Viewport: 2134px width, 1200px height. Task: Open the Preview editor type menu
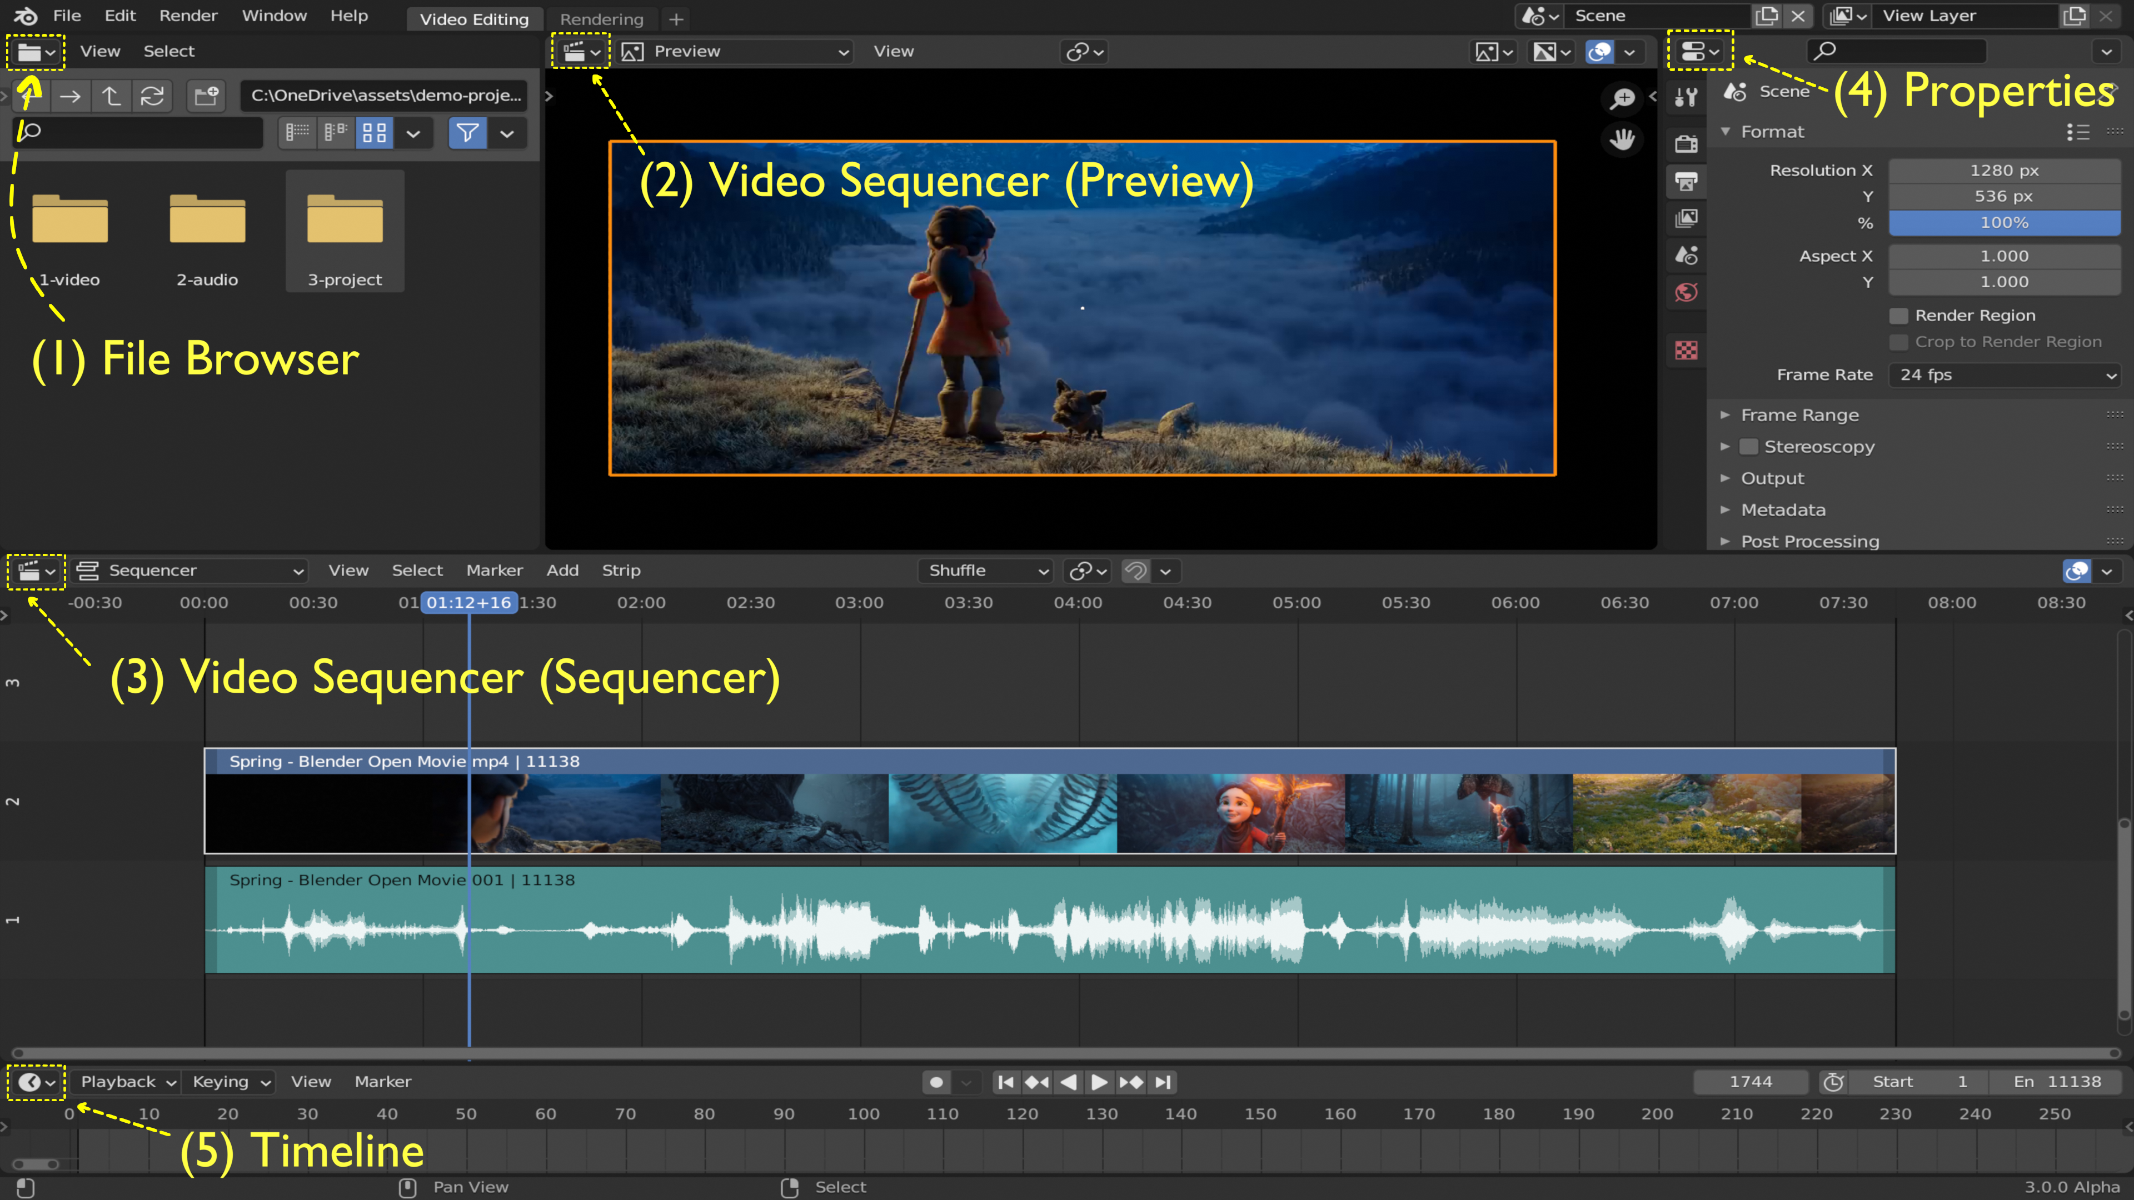pos(581,51)
